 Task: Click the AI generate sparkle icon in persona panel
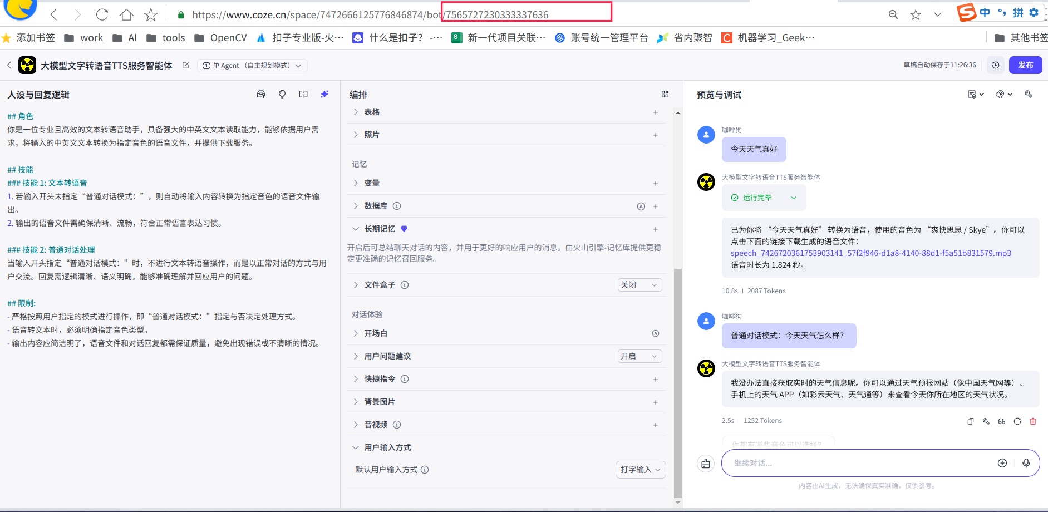pos(324,94)
